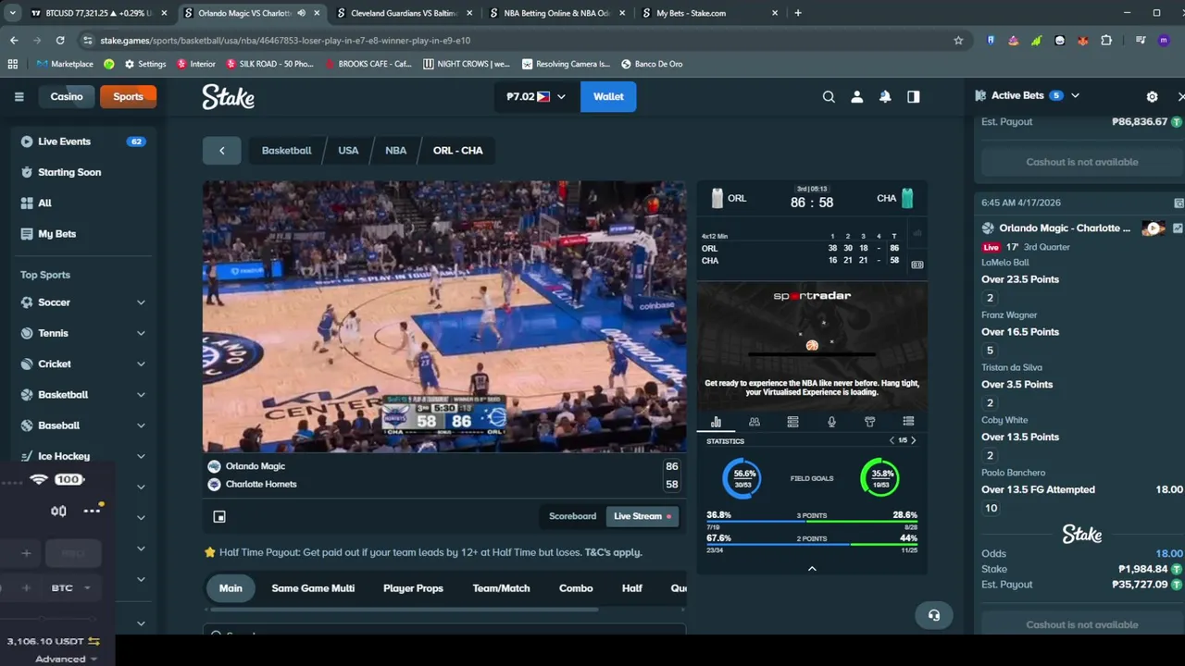Viewport: 1185px width, 666px height.
Task: Select the standings table icon in tracker
Action: pyautogui.click(x=792, y=422)
